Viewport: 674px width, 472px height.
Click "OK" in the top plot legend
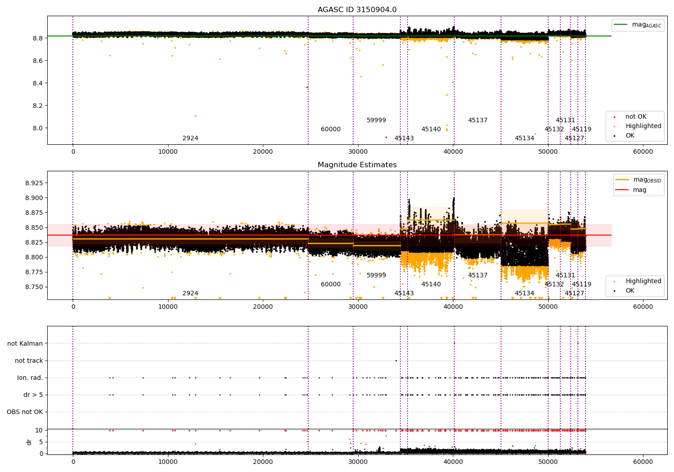tap(630, 136)
